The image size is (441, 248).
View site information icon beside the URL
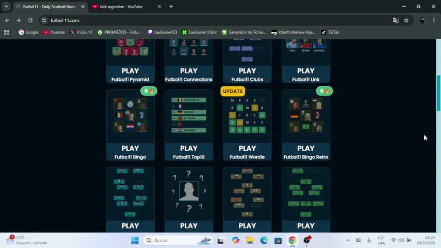(x=44, y=21)
